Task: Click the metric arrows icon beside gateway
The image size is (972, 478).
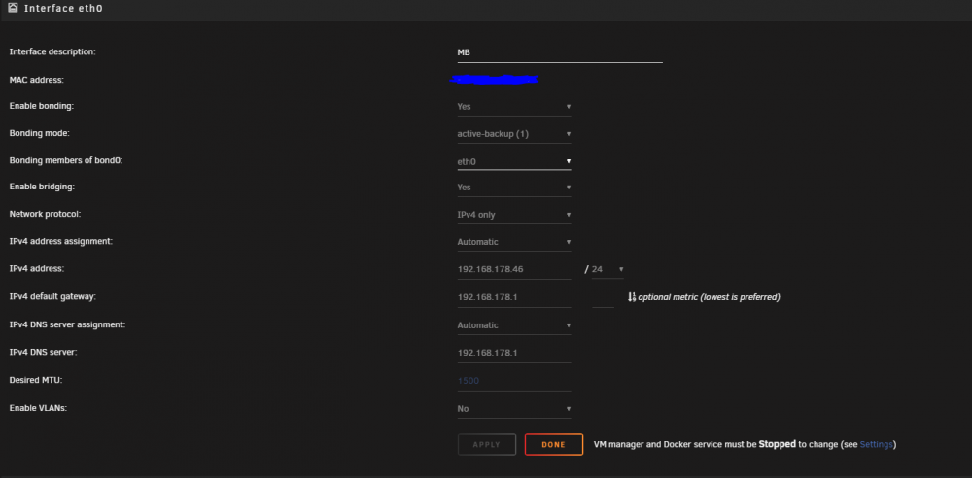Action: pos(632,297)
